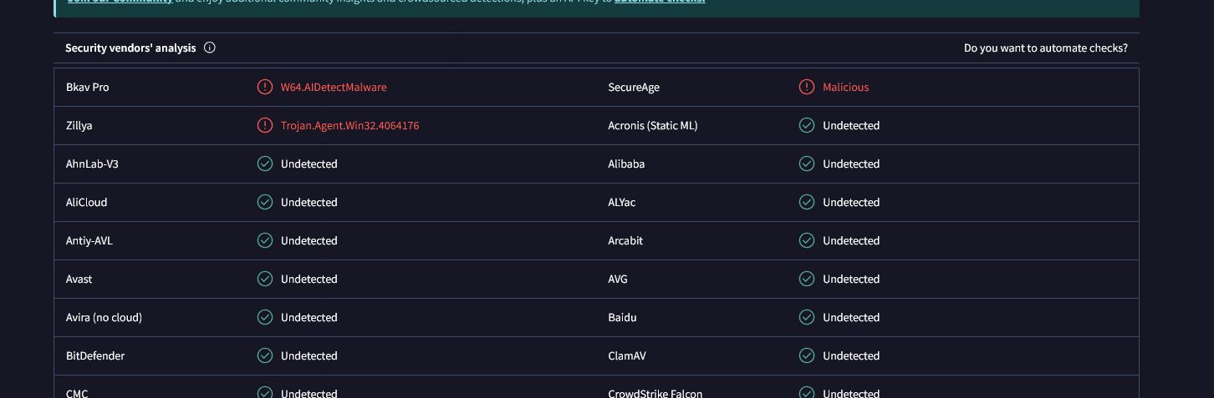The image size is (1214, 398).
Task: Click the red alert icon for SecureAge
Action: [807, 87]
